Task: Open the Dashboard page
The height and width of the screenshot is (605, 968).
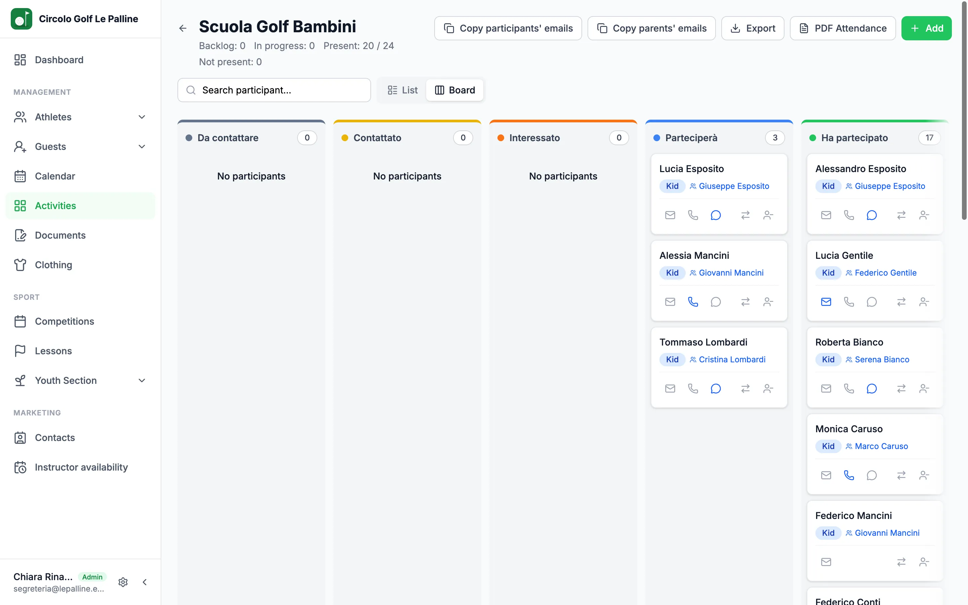Action: [x=80, y=59]
